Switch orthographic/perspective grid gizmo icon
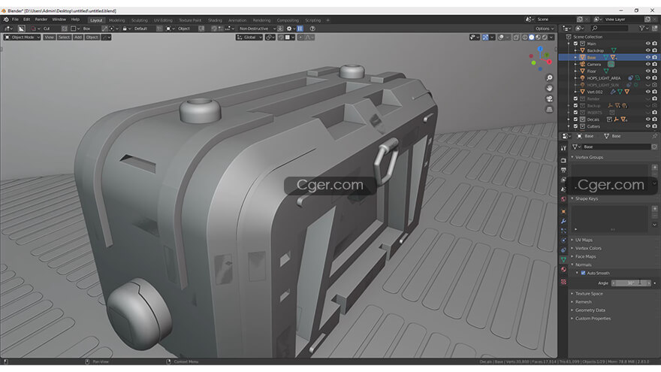This screenshot has width=661, height=372. 549,110
